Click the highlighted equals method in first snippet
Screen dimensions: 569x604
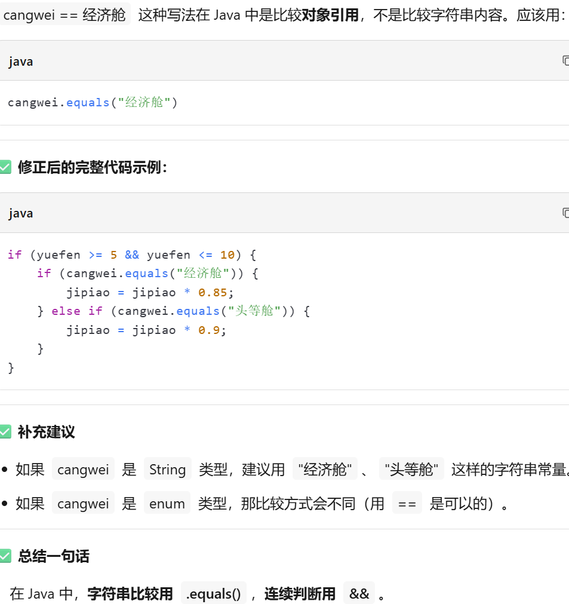[x=88, y=102]
